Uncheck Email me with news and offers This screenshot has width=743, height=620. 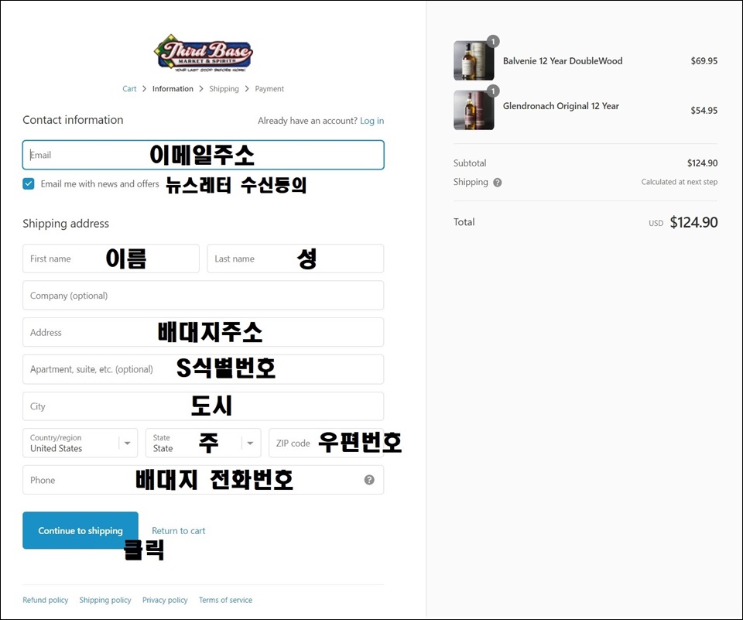[29, 184]
